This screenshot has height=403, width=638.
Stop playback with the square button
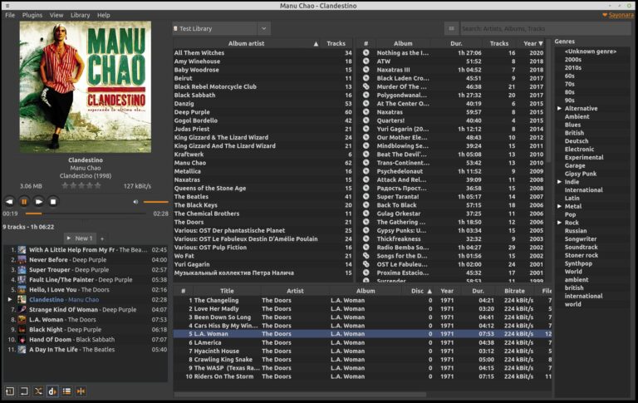pos(53,201)
